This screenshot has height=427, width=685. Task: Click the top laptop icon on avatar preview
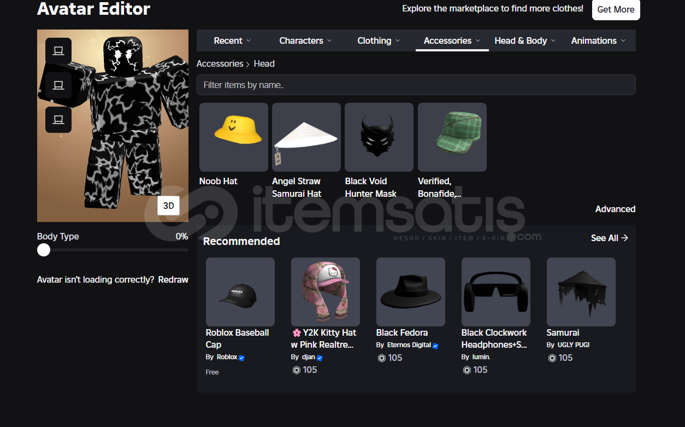coord(58,51)
